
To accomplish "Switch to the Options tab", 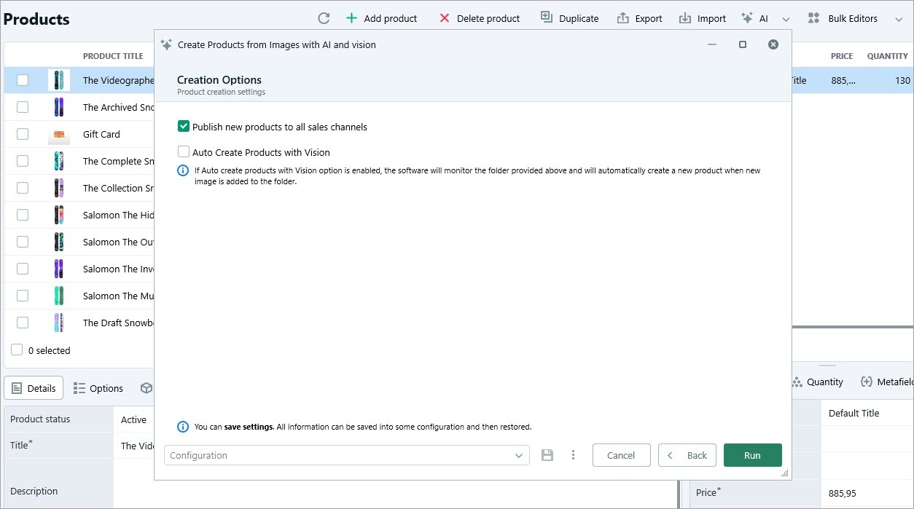I will pos(98,387).
